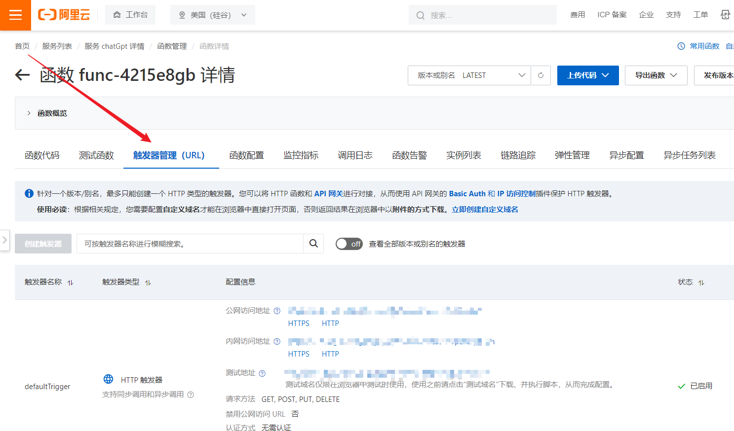Click the trigger name search input field
Image resolution: width=734 pixels, height=431 pixels.
pyautogui.click(x=190, y=244)
